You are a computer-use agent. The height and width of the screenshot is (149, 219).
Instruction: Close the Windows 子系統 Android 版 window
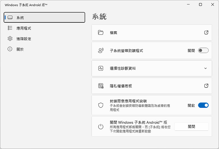pos(213,4)
